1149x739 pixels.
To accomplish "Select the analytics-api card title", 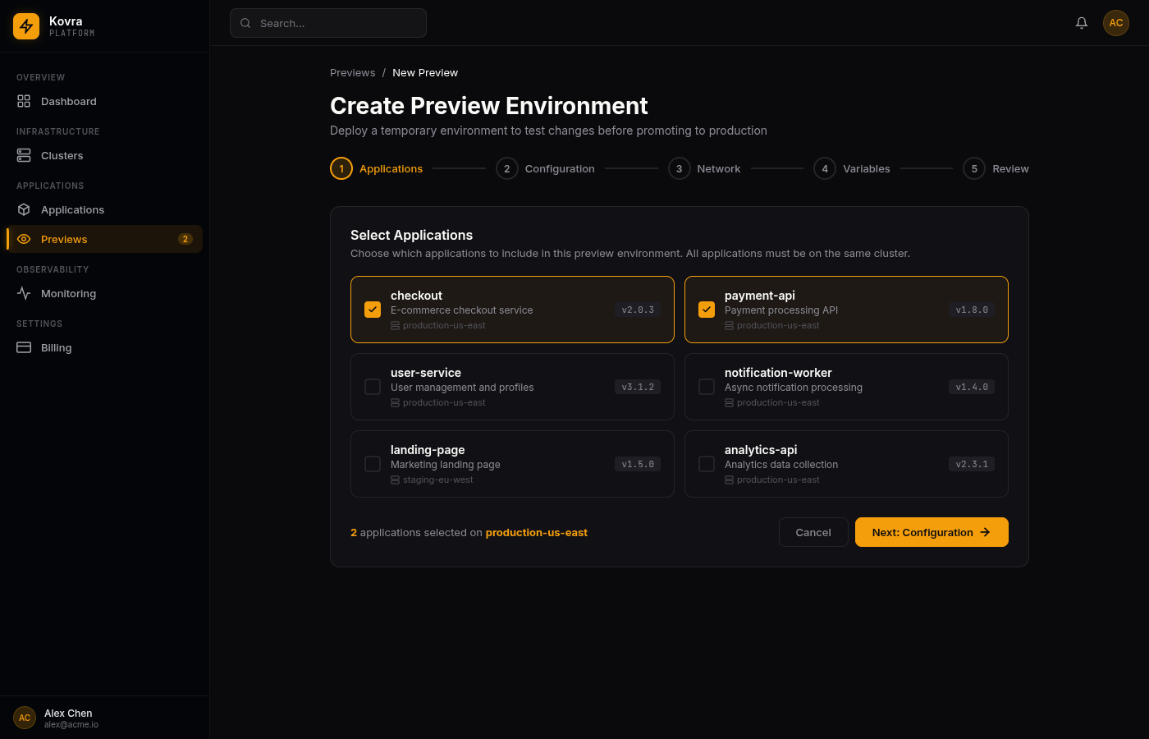I will [761, 450].
